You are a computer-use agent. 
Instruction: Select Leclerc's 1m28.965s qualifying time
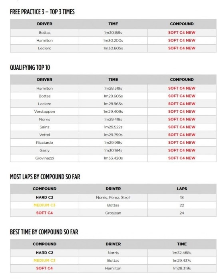(113, 104)
